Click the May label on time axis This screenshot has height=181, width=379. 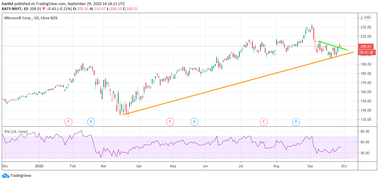[x=173, y=166]
